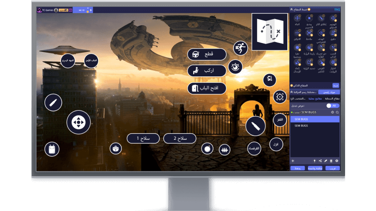This screenshot has width=376, height=211.
Task: Close the Mi 10 device tab
Action: (x=88, y=8)
